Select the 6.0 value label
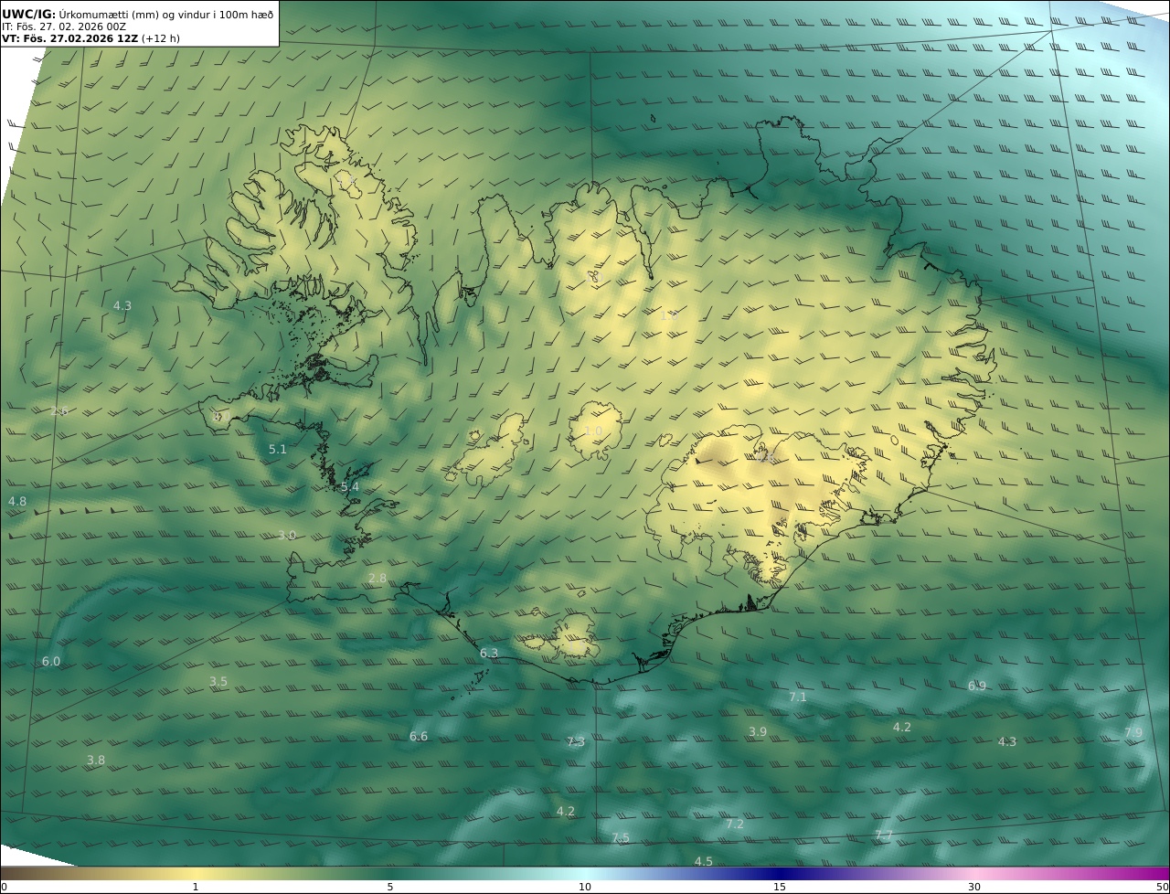Image resolution: width=1170 pixels, height=894 pixels. [51, 661]
